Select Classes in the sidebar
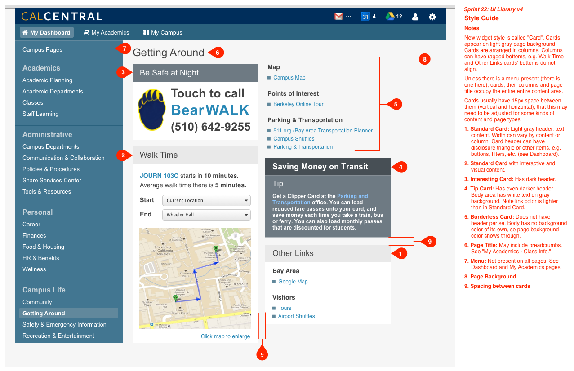 33,102
